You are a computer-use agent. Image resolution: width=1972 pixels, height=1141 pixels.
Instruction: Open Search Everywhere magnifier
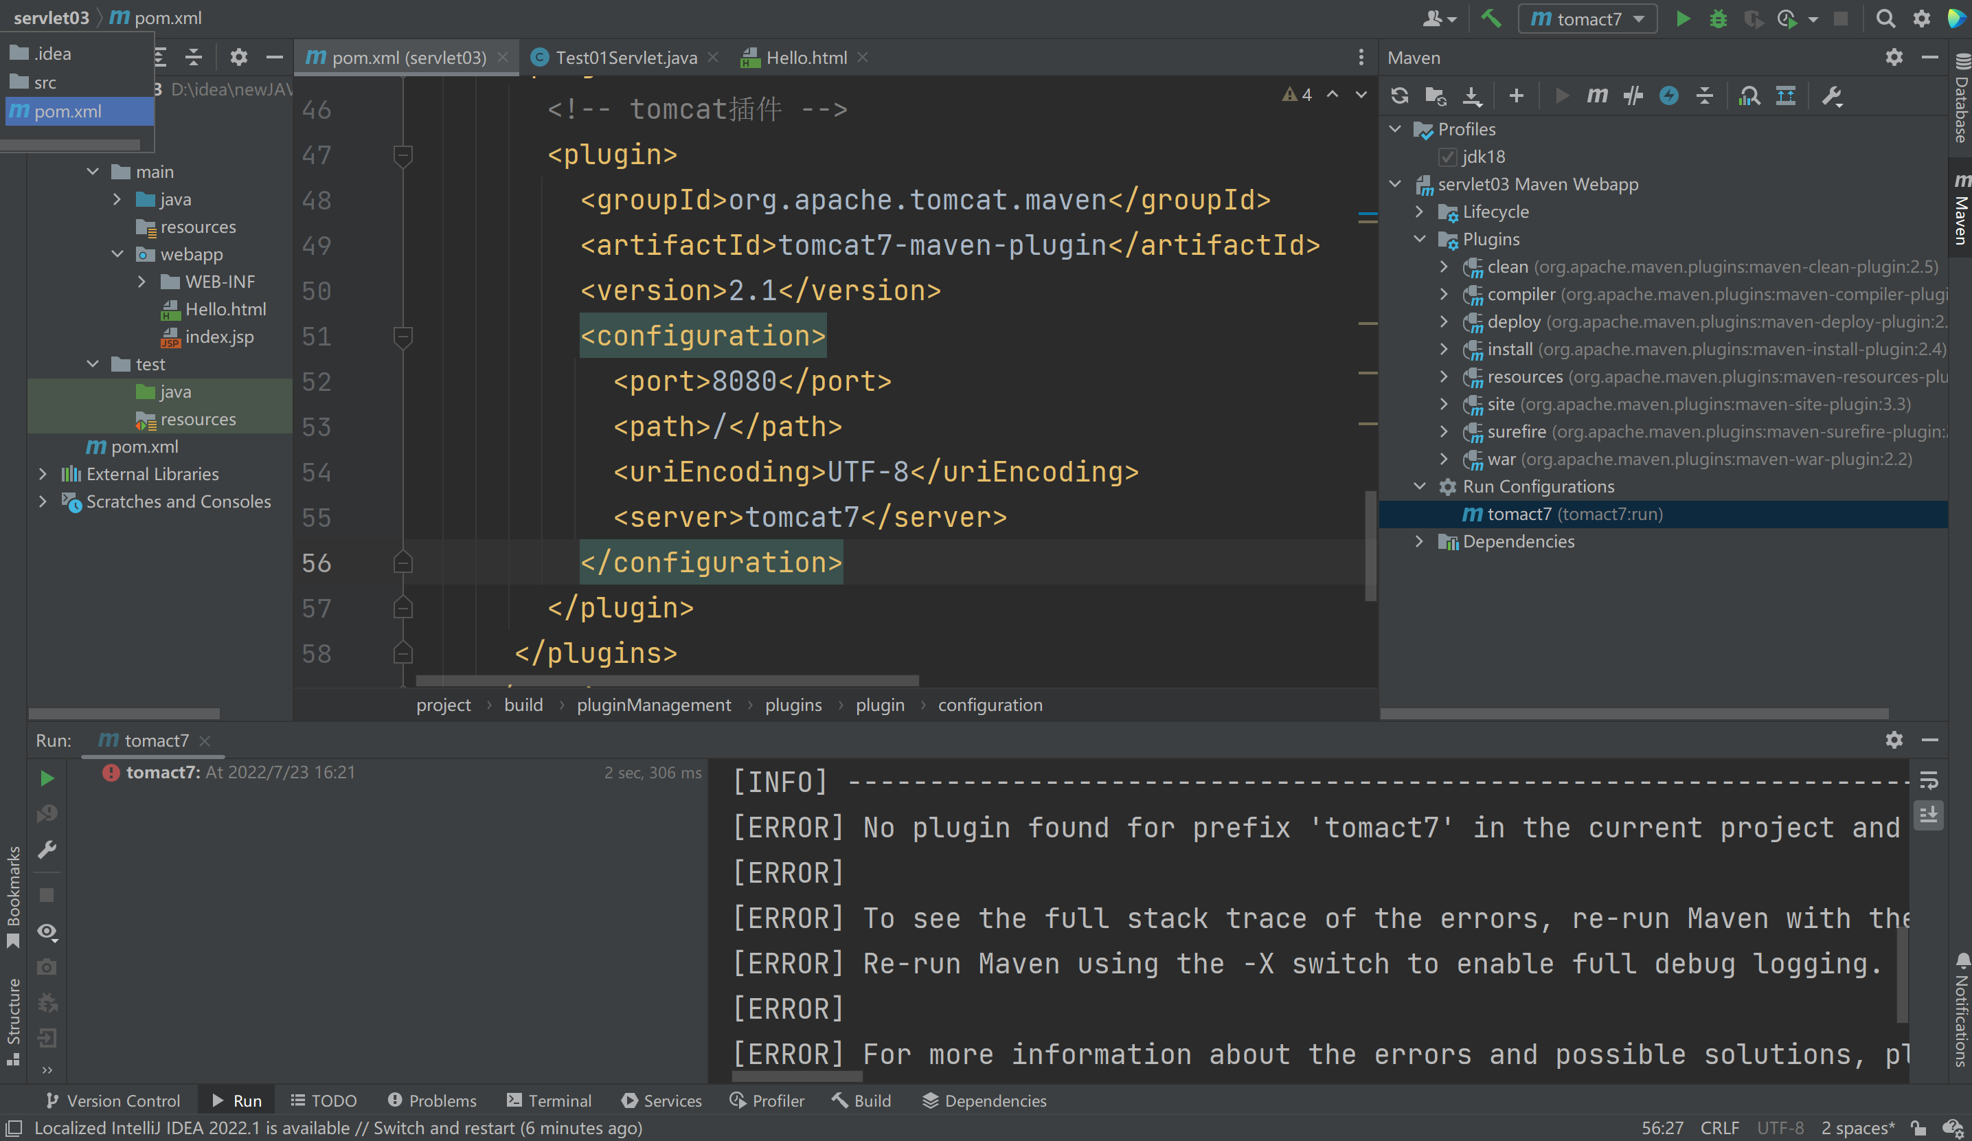pos(1885,19)
